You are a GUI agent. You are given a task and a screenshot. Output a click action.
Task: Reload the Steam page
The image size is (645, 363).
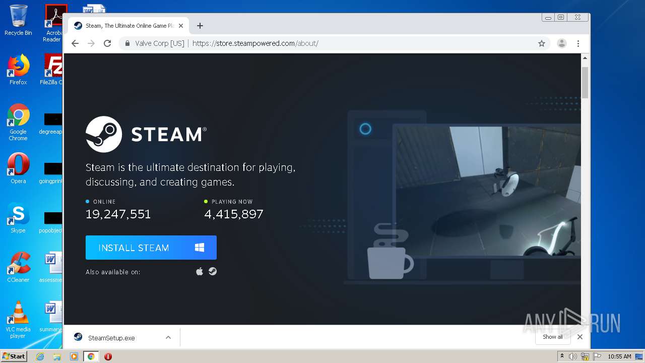(x=107, y=43)
